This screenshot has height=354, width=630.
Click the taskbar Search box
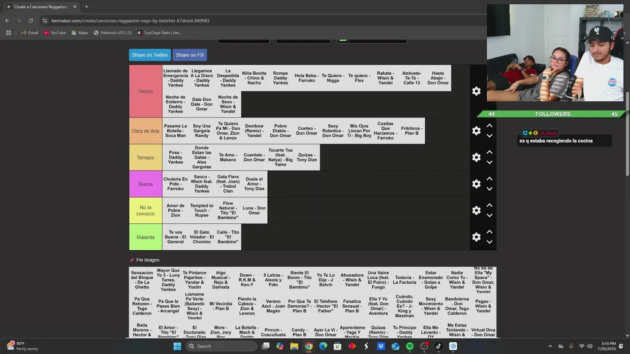click(221, 346)
